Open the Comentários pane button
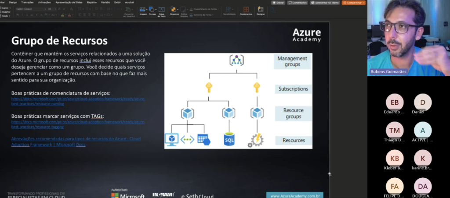Image resolution: width=450 pixels, height=198 pixels. [298, 2]
